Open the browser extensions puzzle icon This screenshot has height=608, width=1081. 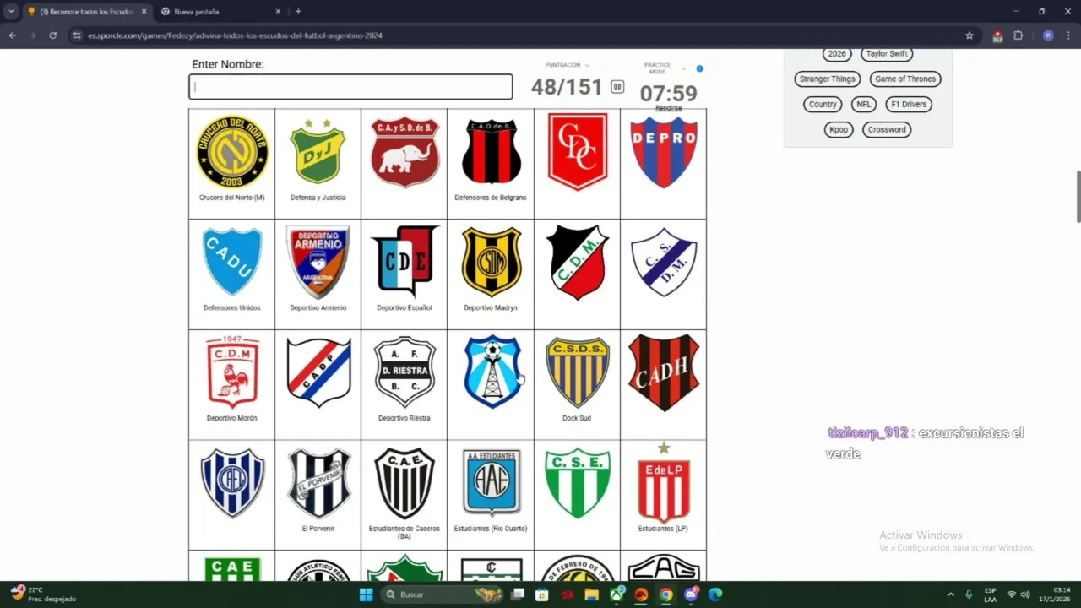(1018, 35)
